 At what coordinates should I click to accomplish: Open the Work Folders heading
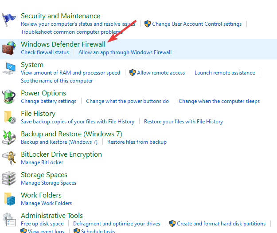point(41,195)
